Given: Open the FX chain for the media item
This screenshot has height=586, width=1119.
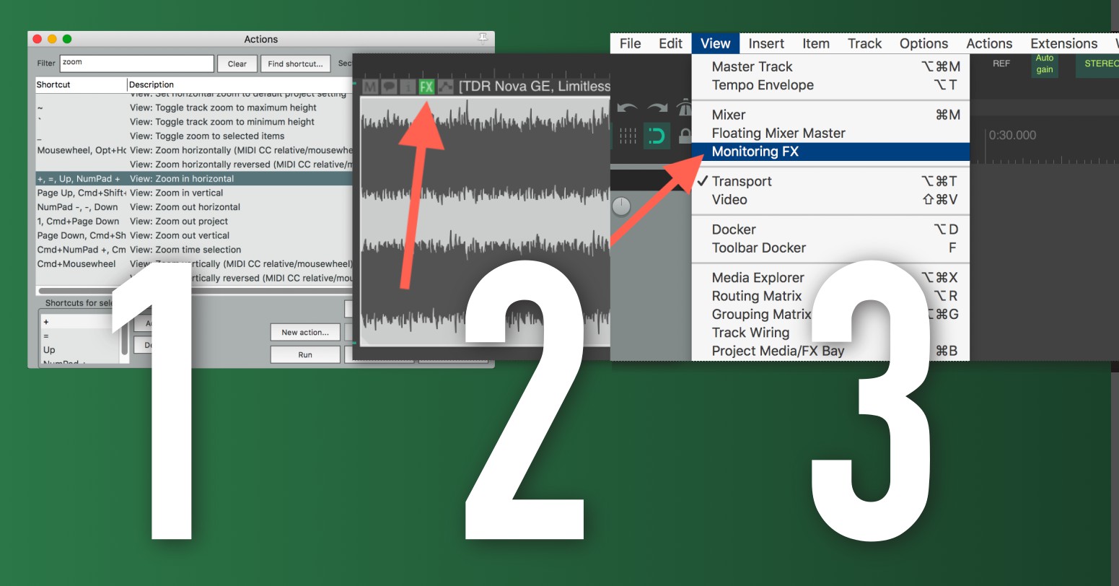Looking at the screenshot, I should click(426, 85).
